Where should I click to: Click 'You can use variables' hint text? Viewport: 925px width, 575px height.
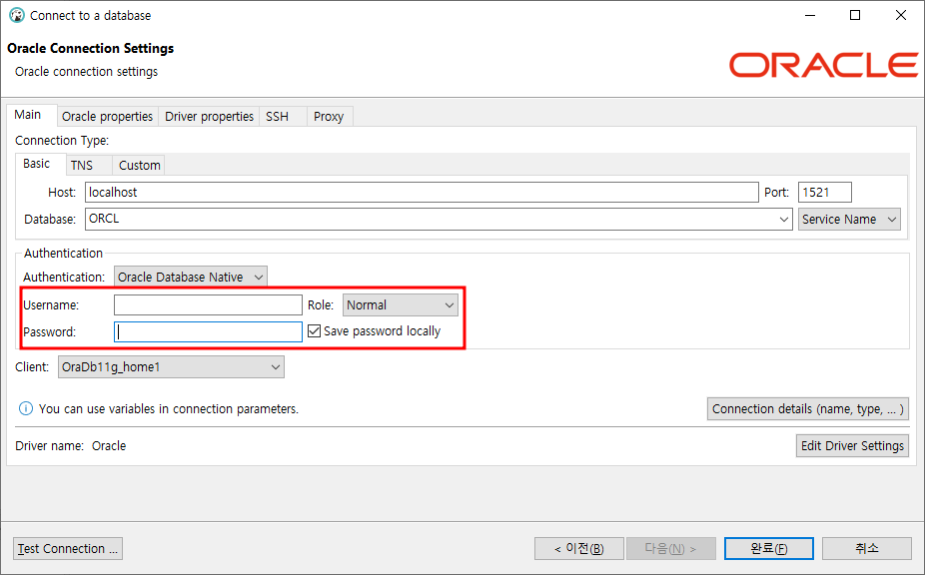pyautogui.click(x=169, y=408)
